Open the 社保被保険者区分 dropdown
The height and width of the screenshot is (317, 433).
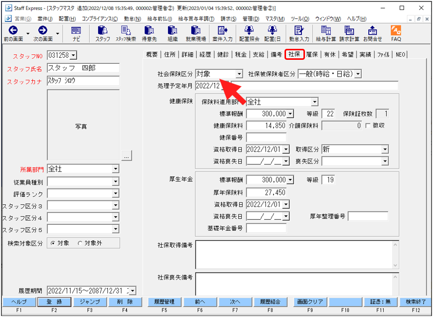pyautogui.click(x=358, y=74)
